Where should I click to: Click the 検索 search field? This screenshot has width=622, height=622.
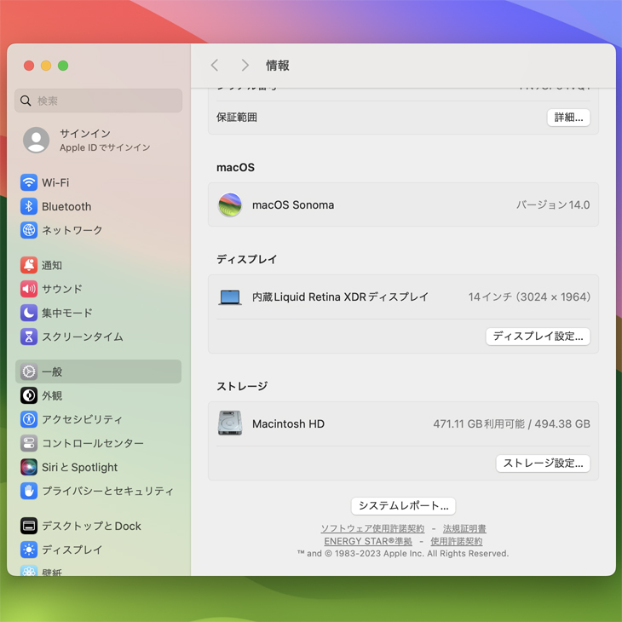[98, 101]
